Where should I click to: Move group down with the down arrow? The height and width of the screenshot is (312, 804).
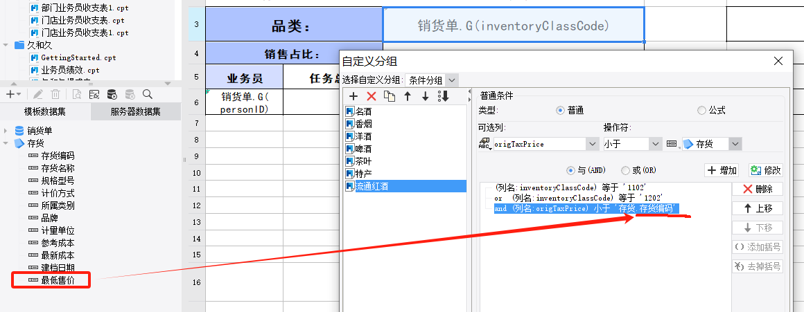coord(425,96)
